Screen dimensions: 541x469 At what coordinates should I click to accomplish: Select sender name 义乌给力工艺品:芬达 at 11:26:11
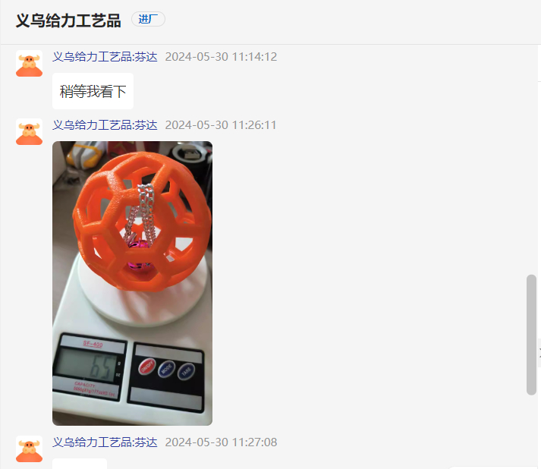[105, 125]
